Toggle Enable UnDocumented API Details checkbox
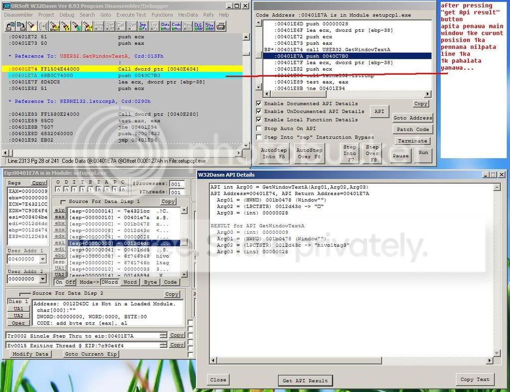Screen dimensions: 510x392 click(x=259, y=111)
